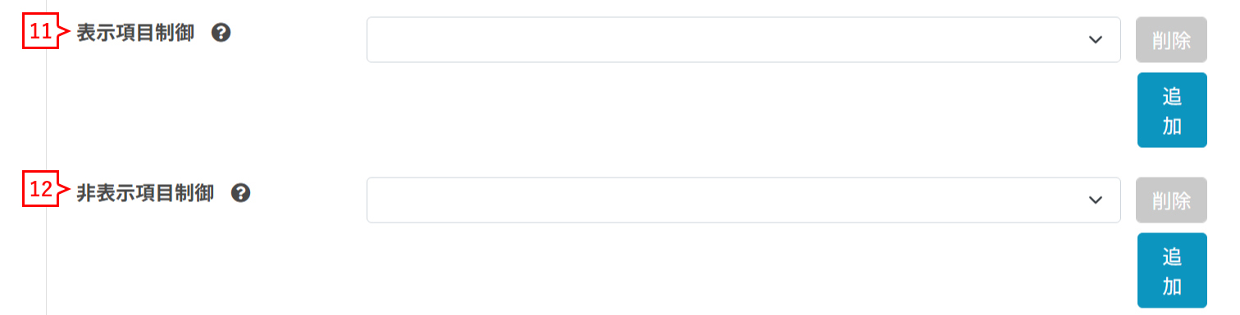
Task: Add another hidden item control row
Action: (1172, 270)
